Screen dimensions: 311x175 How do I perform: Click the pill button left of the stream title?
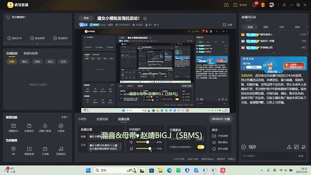86,18
